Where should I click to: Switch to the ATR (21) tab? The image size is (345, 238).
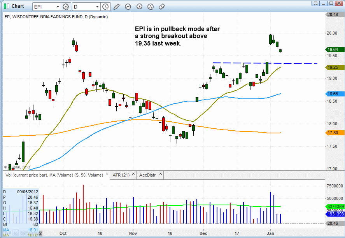coord(121,175)
